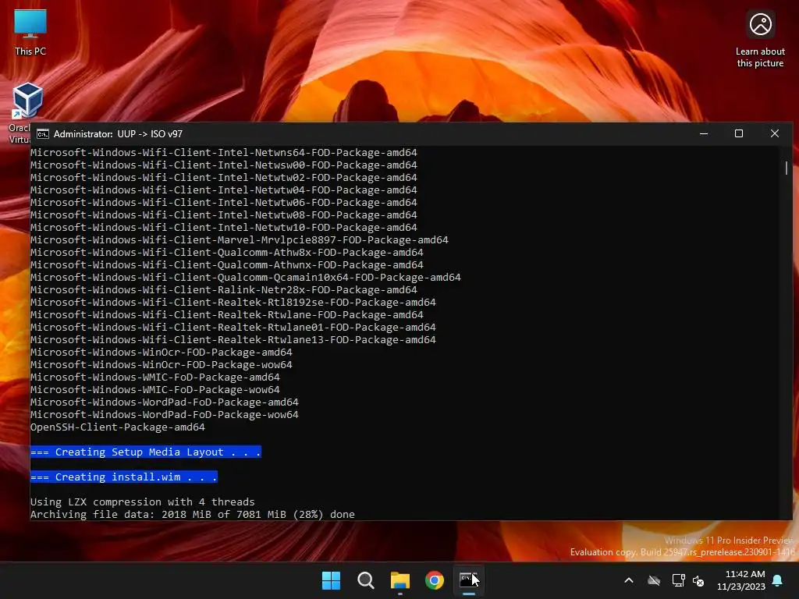Viewport: 799px width, 599px height.
Task: Open the OneDrive tray icon
Action: pyautogui.click(x=654, y=580)
